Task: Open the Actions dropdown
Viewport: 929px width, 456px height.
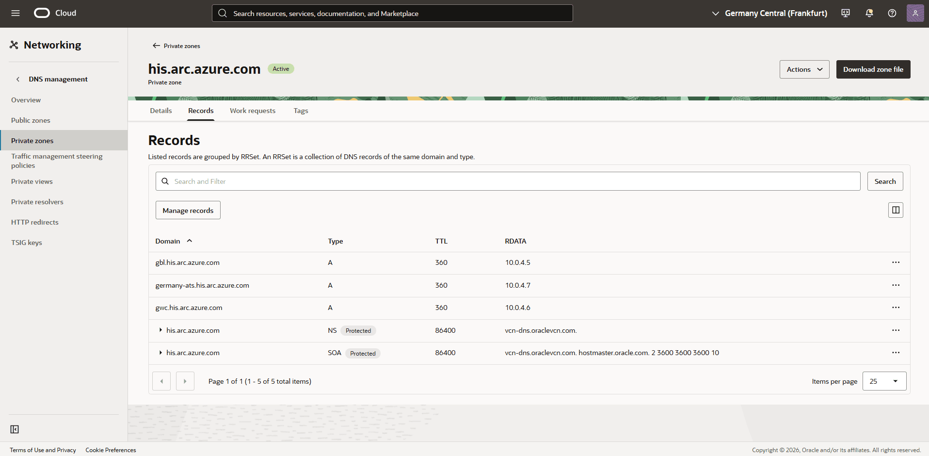Action: click(804, 69)
